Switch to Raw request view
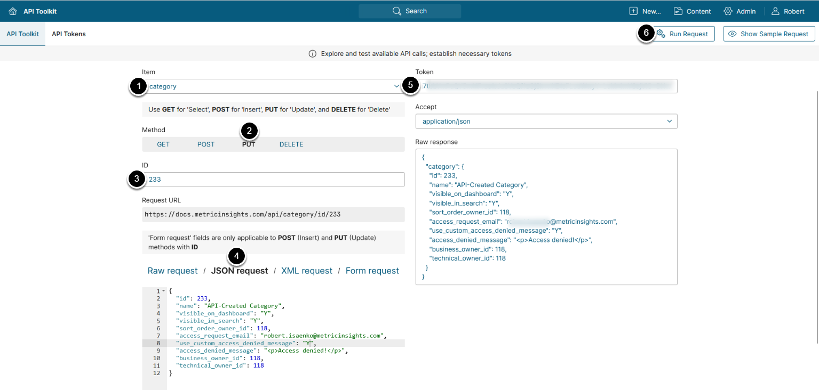 (x=172, y=271)
